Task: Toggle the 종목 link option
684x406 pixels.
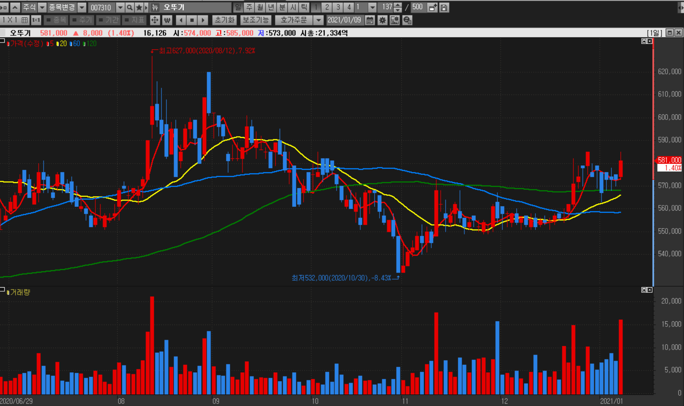Action: click(x=56, y=20)
